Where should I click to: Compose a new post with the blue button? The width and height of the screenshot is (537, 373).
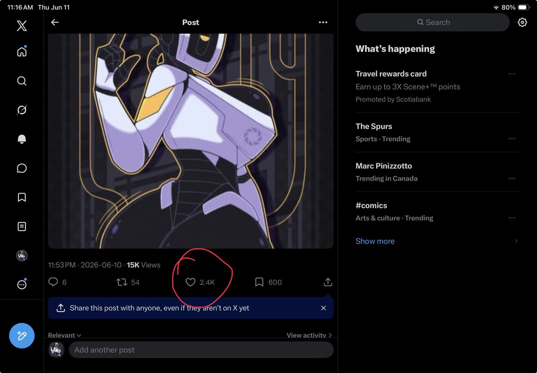pyautogui.click(x=21, y=336)
